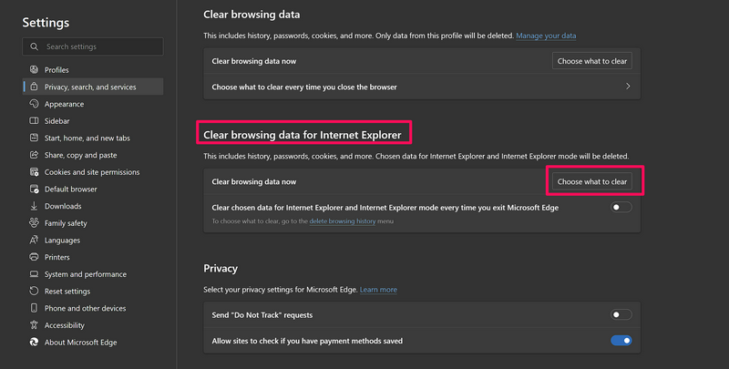Open Cookies and site permissions settings
This screenshot has width=729, height=369.
point(91,172)
